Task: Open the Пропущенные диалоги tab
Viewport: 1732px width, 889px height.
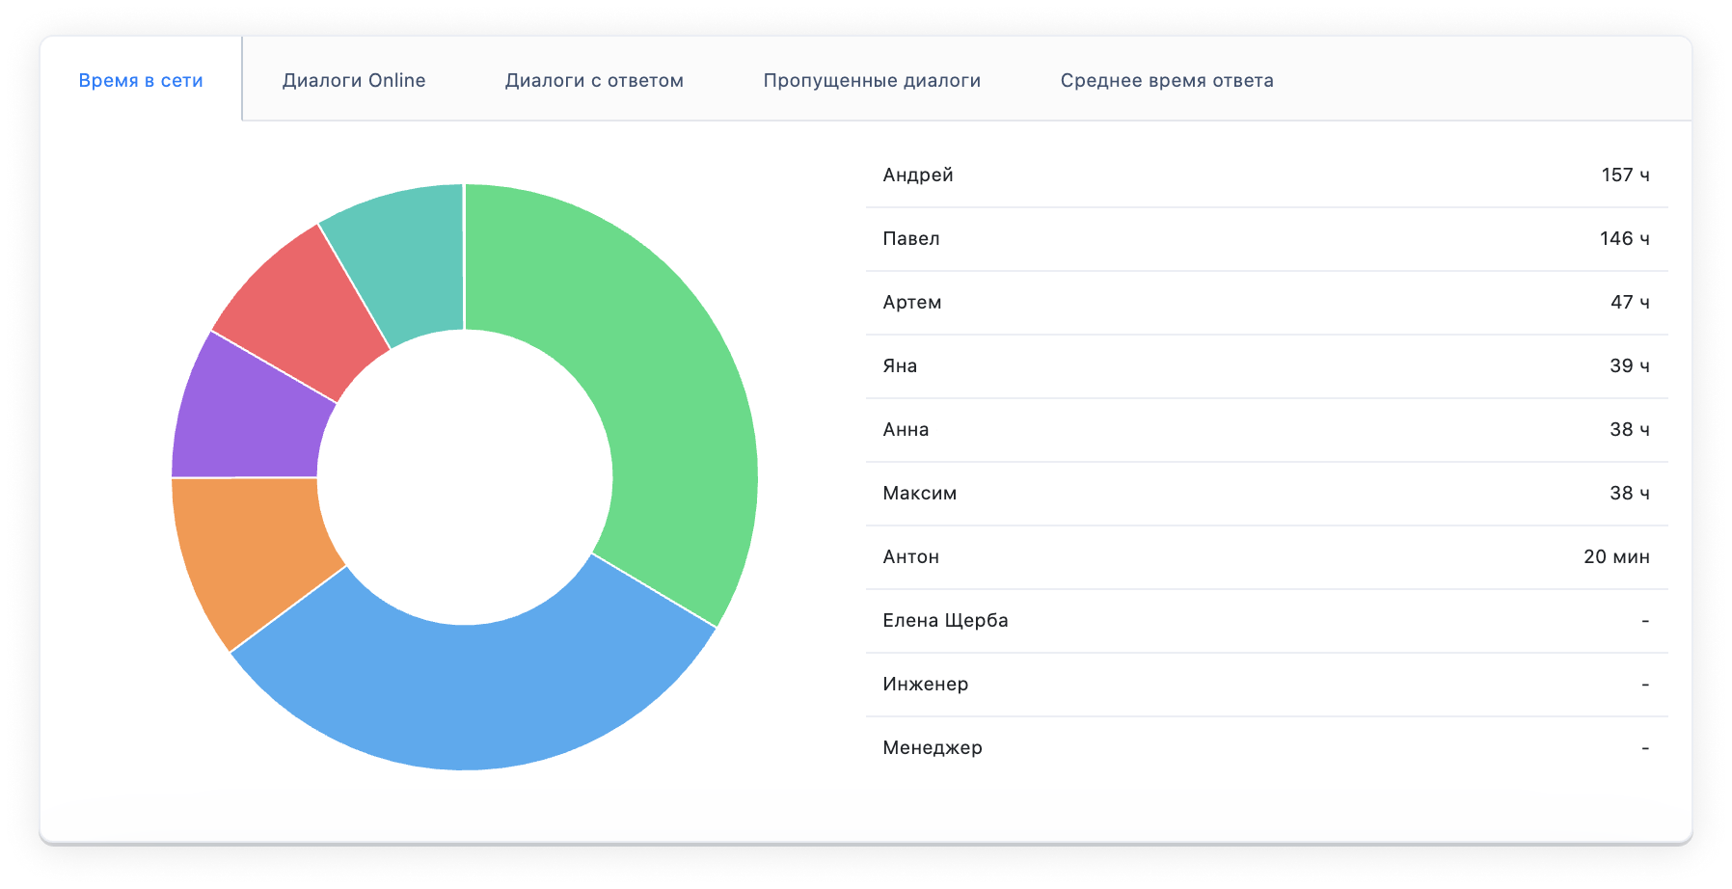Action: click(872, 81)
